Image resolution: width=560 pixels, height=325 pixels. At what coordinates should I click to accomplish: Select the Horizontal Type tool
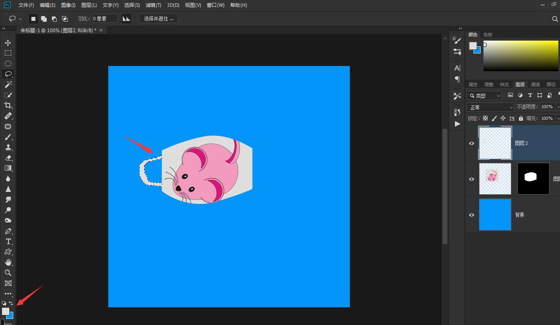(8, 241)
